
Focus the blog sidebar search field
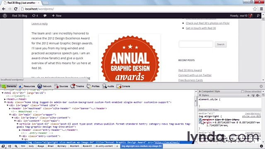click(196, 44)
